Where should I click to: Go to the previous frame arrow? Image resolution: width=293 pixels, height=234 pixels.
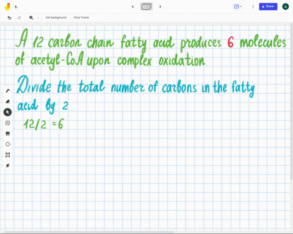(132, 7)
